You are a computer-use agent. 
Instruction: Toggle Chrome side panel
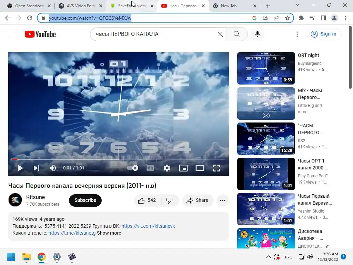tap(323, 18)
